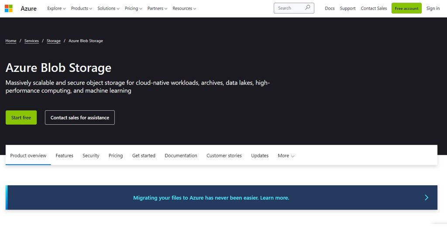The width and height of the screenshot is (447, 251).
Task: Click the Microsoft logo icon
Action: pos(8,8)
